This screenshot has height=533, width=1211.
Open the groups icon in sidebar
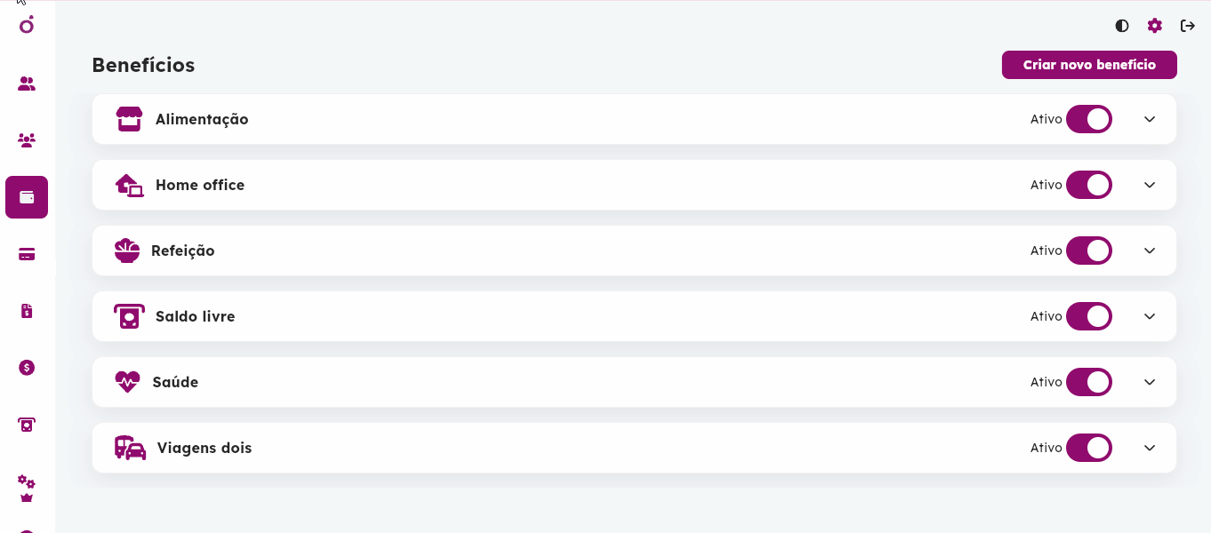pos(27,140)
